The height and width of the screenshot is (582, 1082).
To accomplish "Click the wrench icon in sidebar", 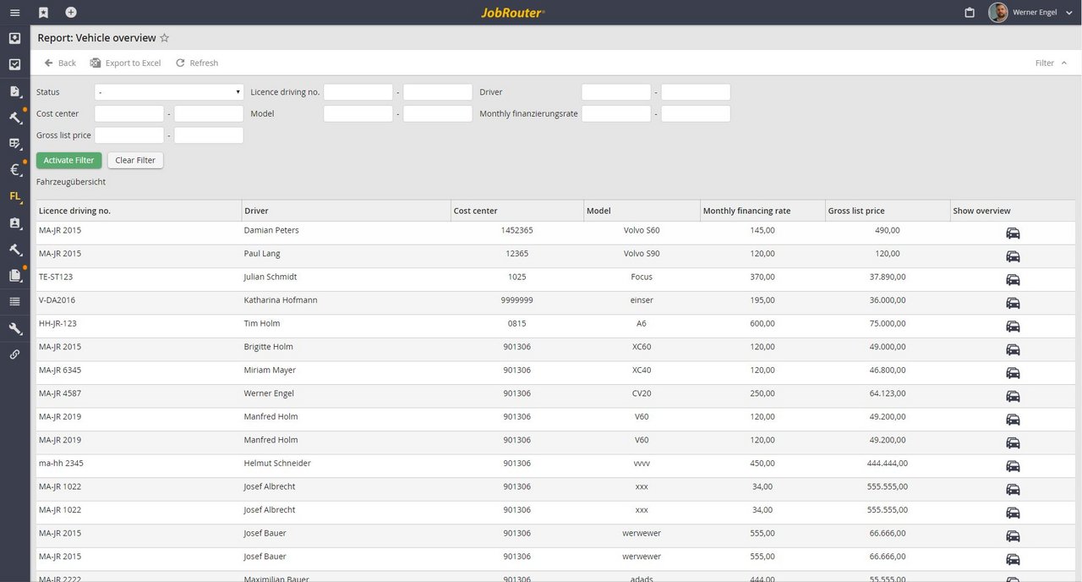I will [14, 329].
